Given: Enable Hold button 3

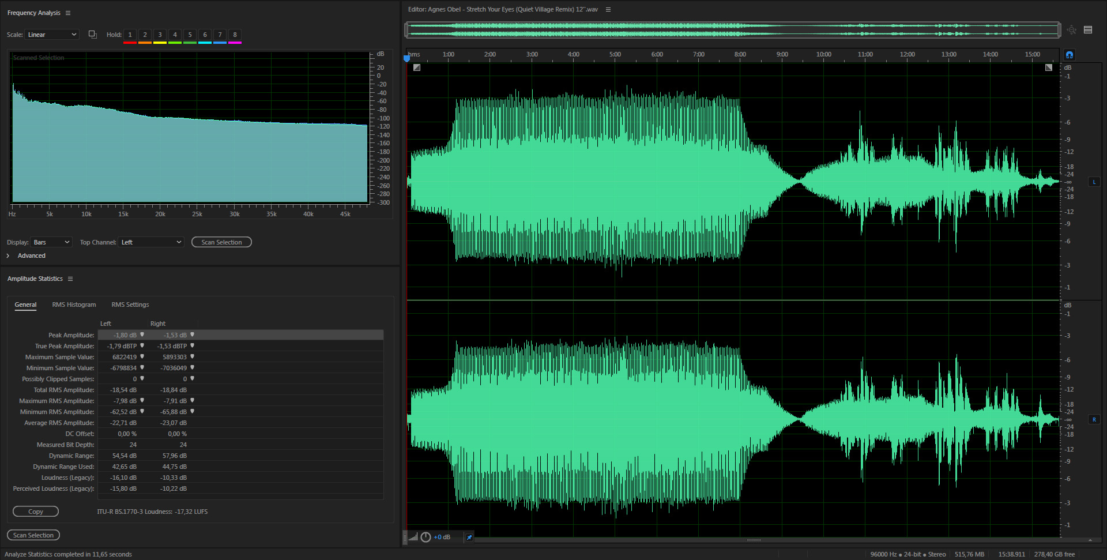Looking at the screenshot, I should pyautogui.click(x=160, y=35).
